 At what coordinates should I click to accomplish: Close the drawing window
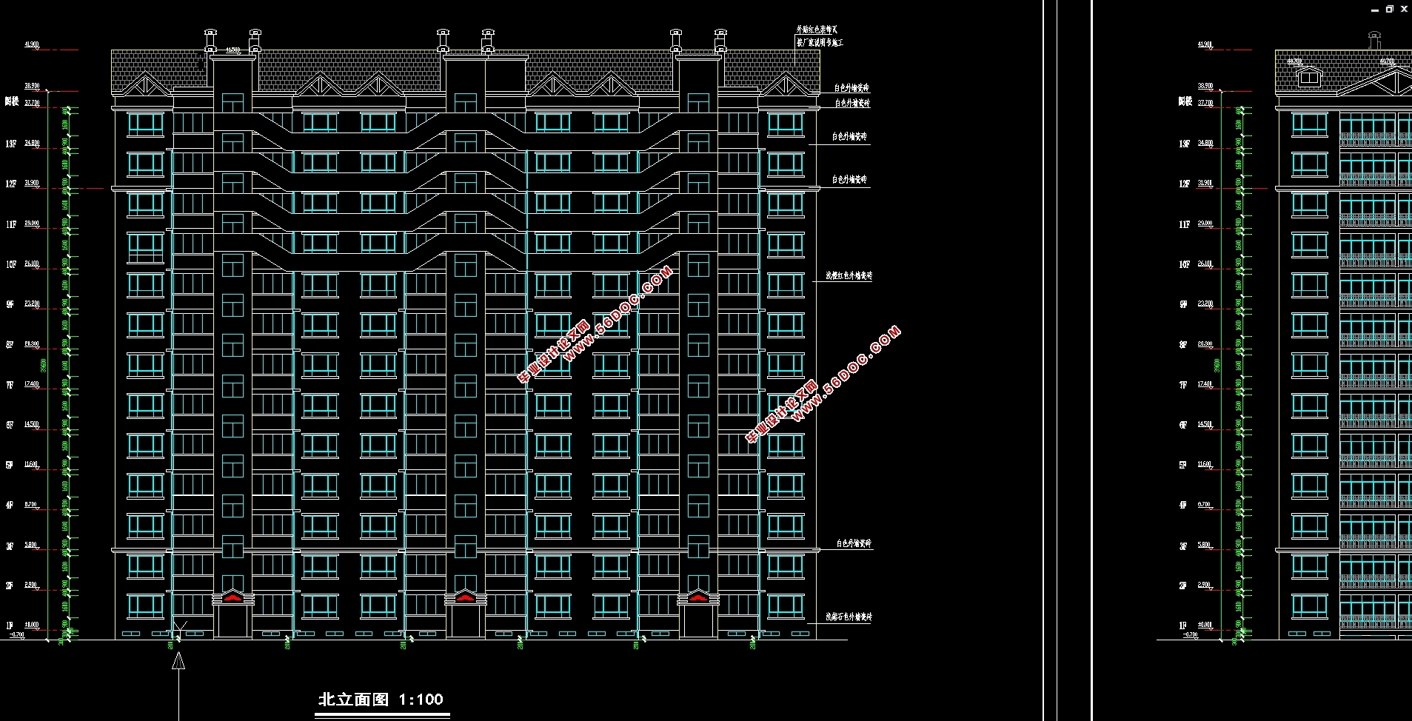1405,9
